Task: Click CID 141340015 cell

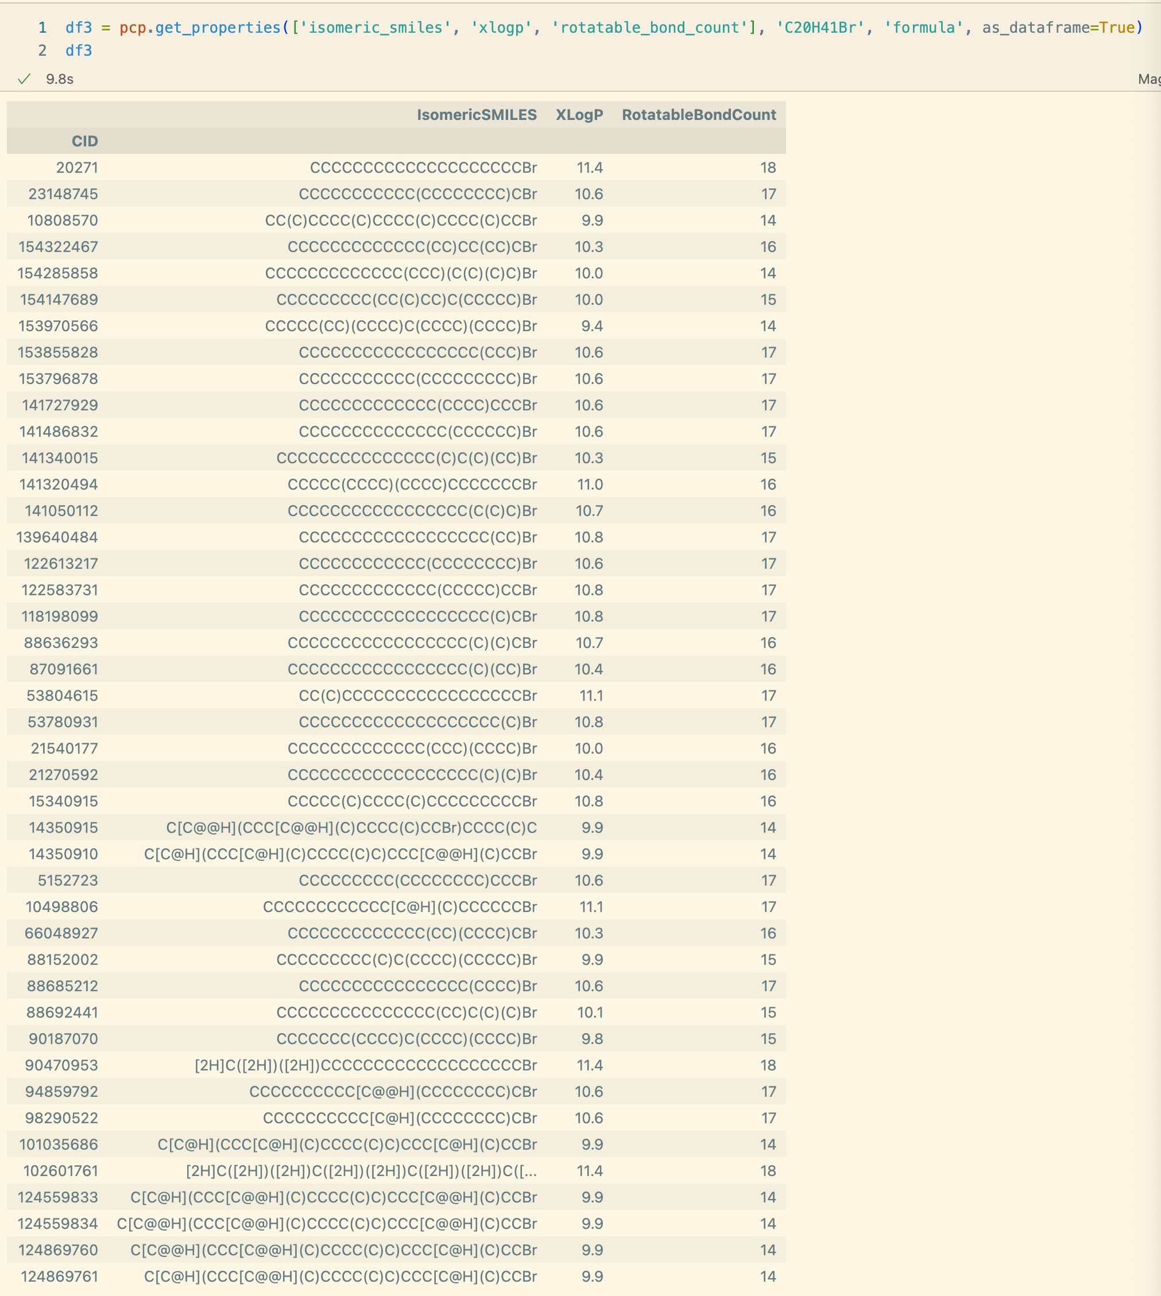Action: (60, 458)
